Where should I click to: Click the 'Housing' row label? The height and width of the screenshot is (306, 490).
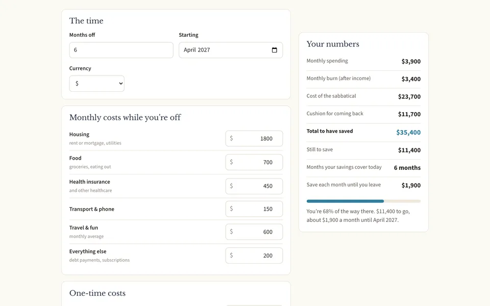80,134
